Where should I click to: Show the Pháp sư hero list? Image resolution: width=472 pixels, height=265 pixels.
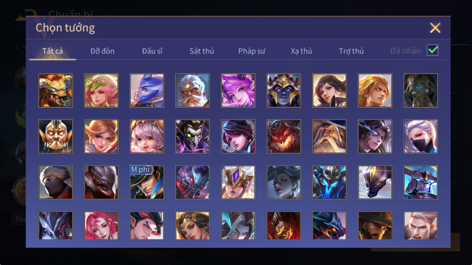(251, 51)
